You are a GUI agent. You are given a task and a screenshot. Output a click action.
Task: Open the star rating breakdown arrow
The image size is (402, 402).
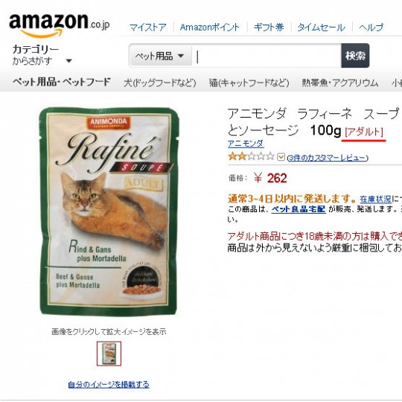point(281,156)
